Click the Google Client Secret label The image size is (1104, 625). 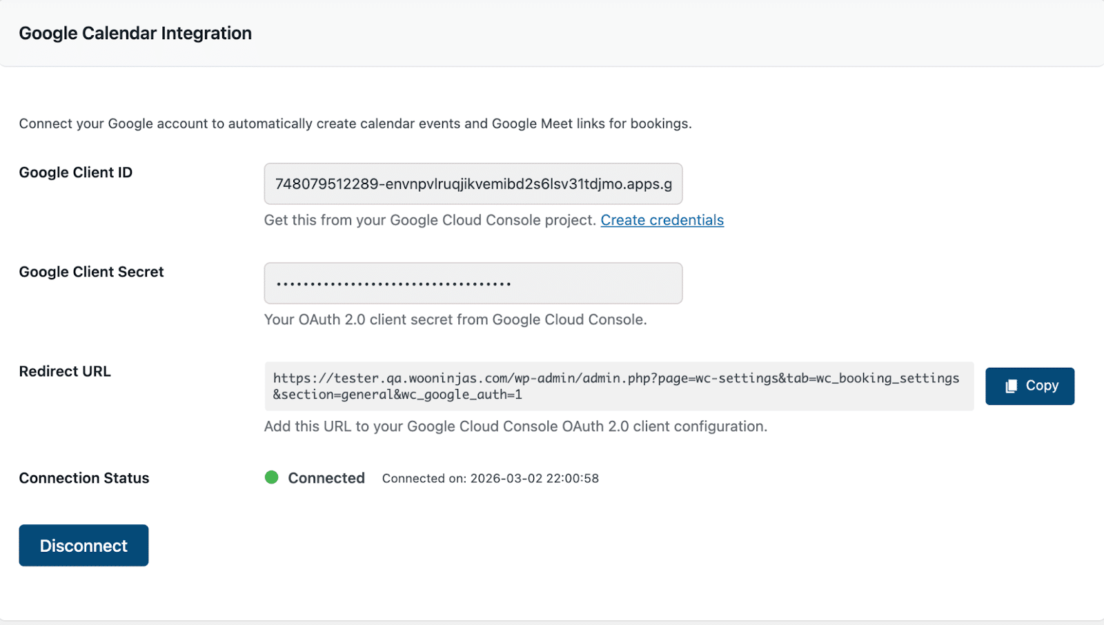[91, 272]
